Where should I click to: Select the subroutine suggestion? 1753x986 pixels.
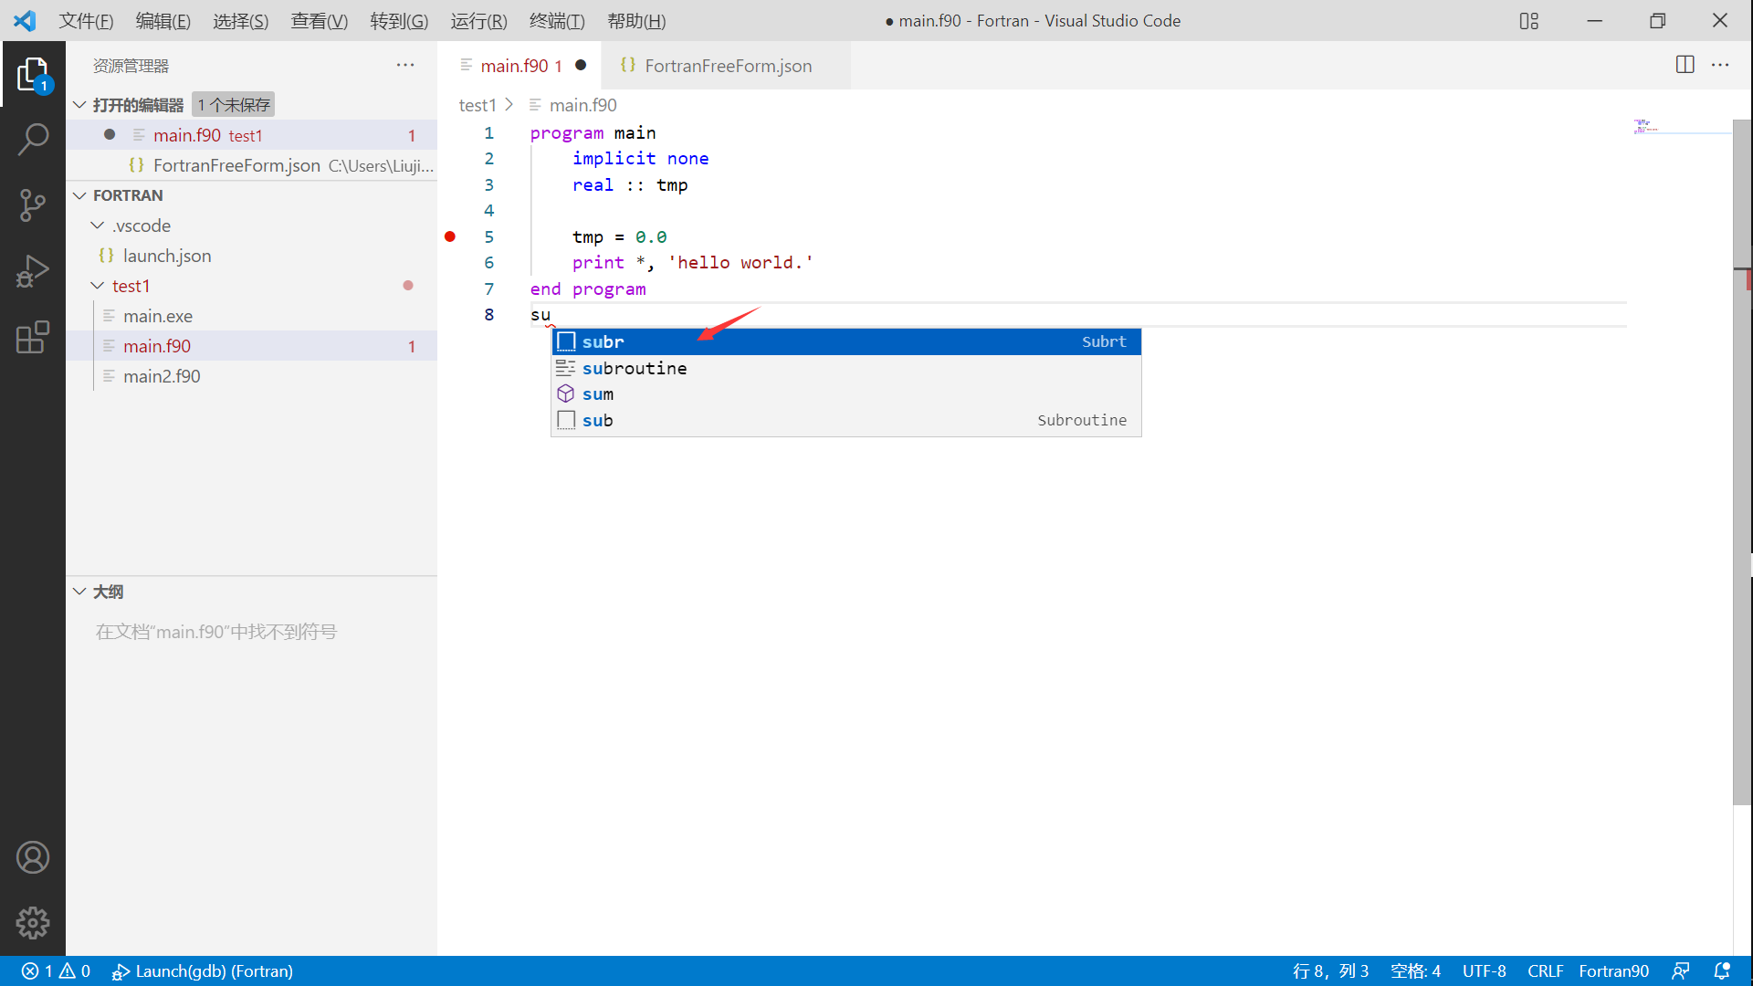pos(635,368)
